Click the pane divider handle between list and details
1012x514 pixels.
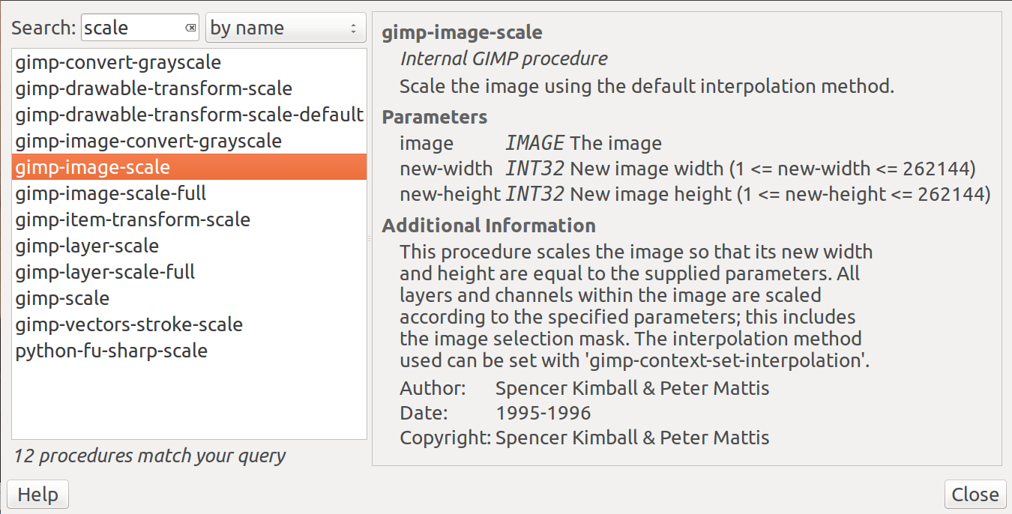point(370,238)
